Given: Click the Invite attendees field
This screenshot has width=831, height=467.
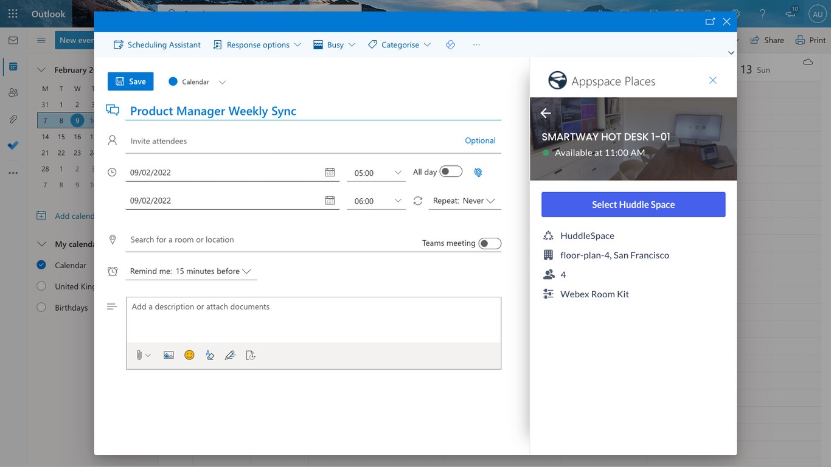Looking at the screenshot, I should click(295, 140).
